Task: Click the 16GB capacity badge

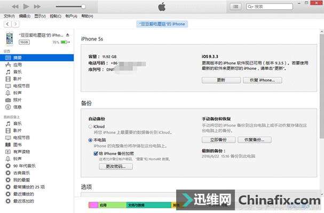Action: click(x=24, y=42)
